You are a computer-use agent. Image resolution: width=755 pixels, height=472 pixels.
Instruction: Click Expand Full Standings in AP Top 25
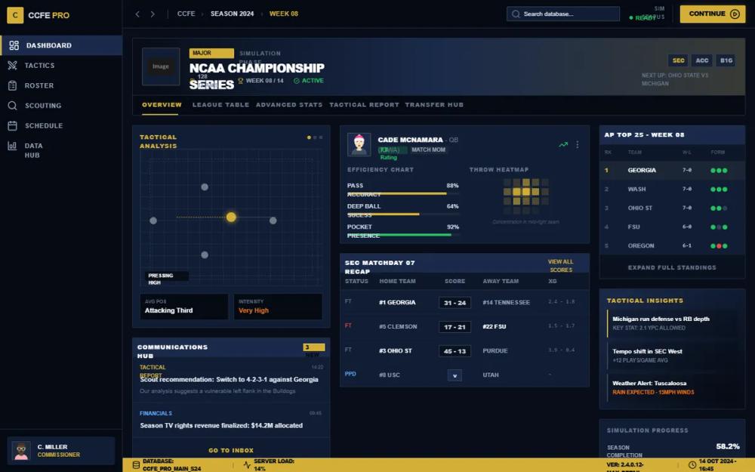click(671, 267)
